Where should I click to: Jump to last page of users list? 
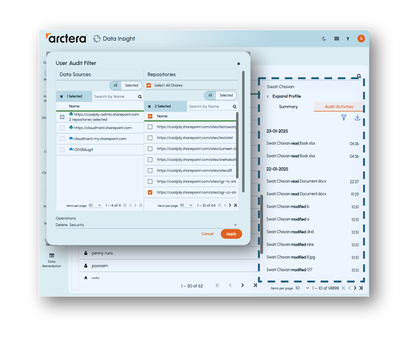point(255,285)
